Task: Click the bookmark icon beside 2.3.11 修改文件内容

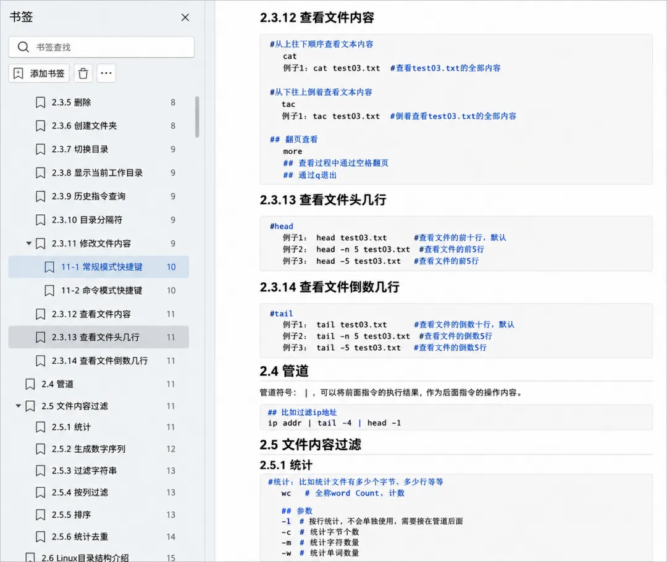Action: [x=40, y=243]
